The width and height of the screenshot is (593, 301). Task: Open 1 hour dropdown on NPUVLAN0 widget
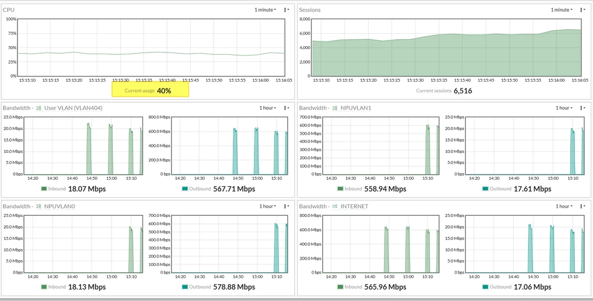click(268, 206)
